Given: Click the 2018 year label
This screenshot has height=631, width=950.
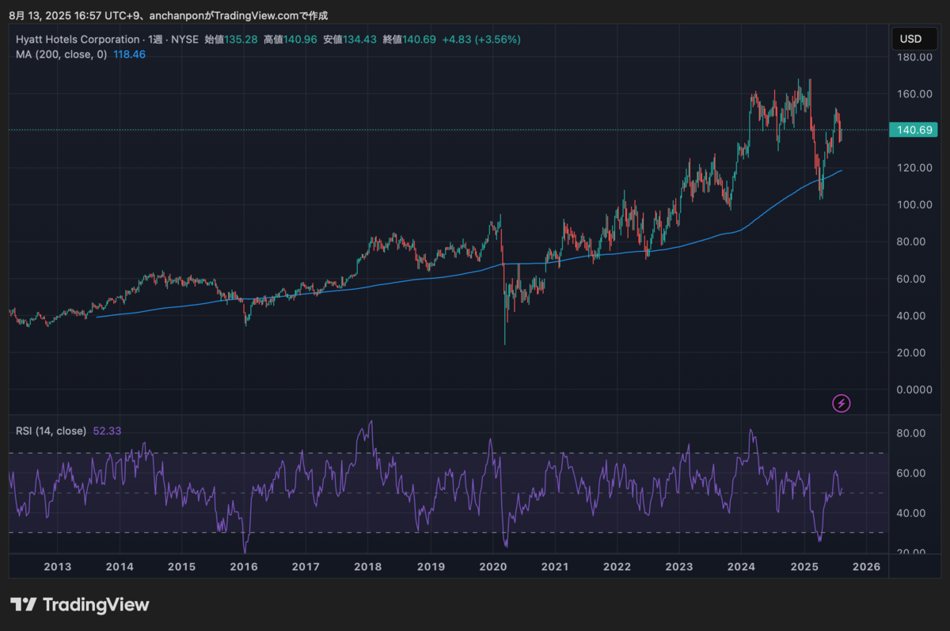Looking at the screenshot, I should pos(368,567).
